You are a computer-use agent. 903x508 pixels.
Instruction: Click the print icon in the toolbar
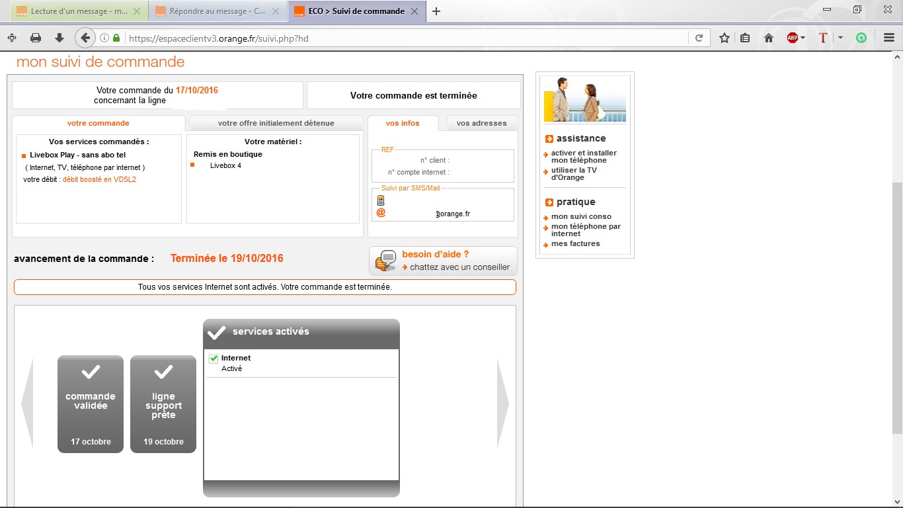coord(36,38)
